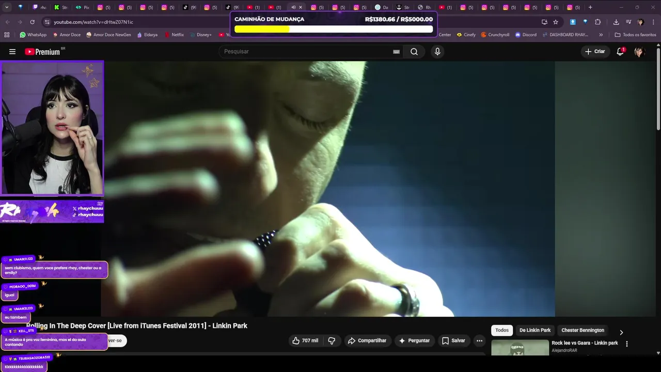Show hidden bookmarks with double chevron

pos(601,35)
